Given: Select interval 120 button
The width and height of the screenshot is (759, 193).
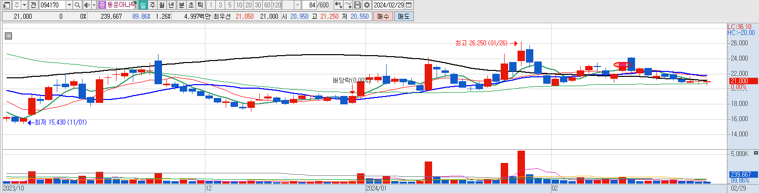Looking at the screenshot, I should pos(277,5).
